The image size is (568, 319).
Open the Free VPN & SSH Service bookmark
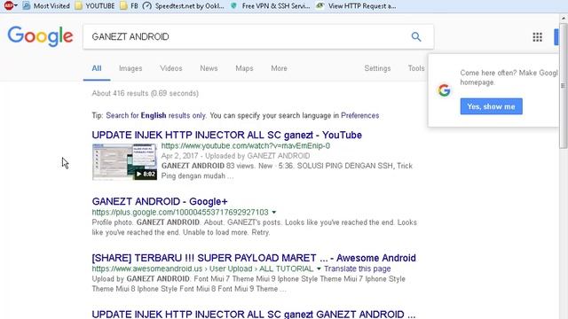pyautogui.click(x=270, y=6)
